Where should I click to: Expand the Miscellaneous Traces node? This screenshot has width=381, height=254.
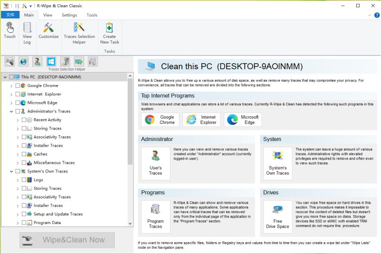coord(18,163)
